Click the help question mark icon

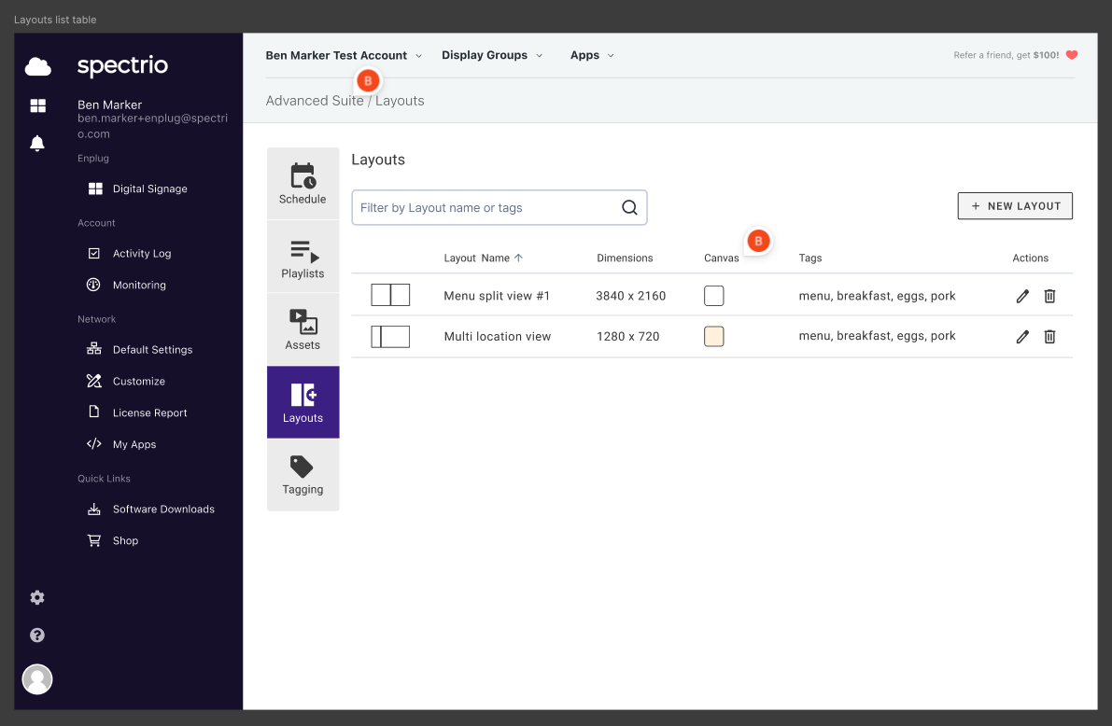pyautogui.click(x=37, y=635)
